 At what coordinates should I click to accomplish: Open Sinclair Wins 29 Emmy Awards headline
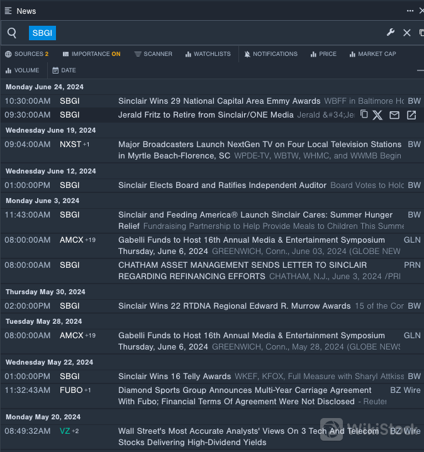click(219, 101)
